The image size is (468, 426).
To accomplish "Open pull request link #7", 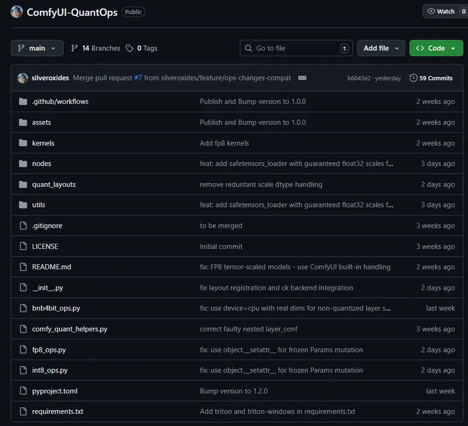I will point(138,78).
